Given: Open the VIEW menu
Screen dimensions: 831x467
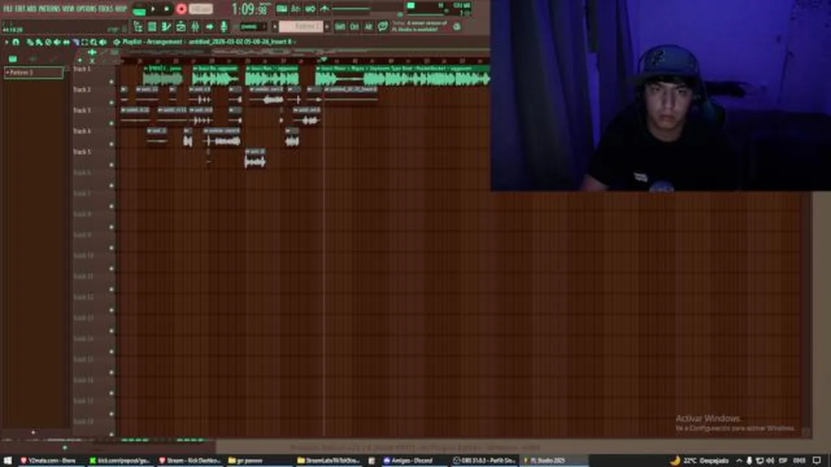Looking at the screenshot, I should tap(70, 9).
